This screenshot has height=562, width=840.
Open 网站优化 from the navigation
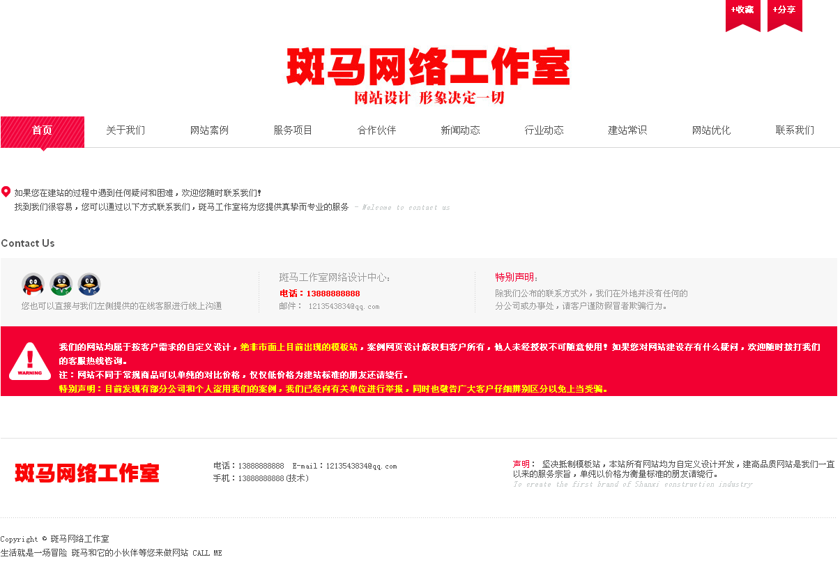(711, 130)
